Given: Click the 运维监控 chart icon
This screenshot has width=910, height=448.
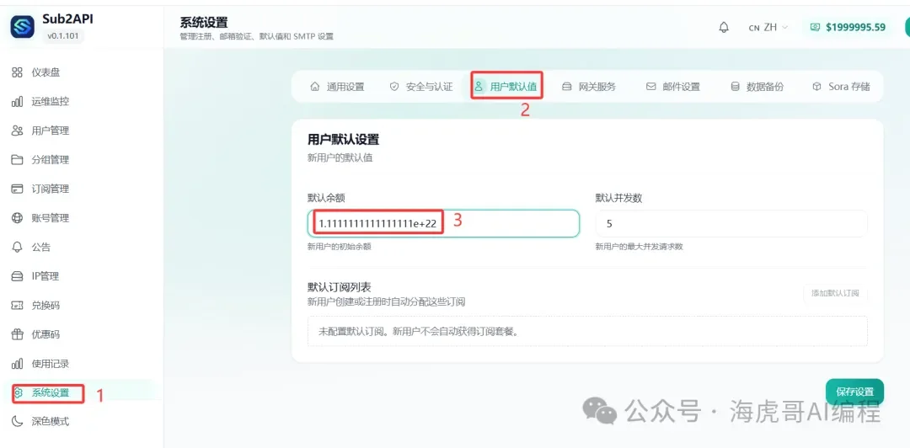Looking at the screenshot, I should click(x=18, y=102).
